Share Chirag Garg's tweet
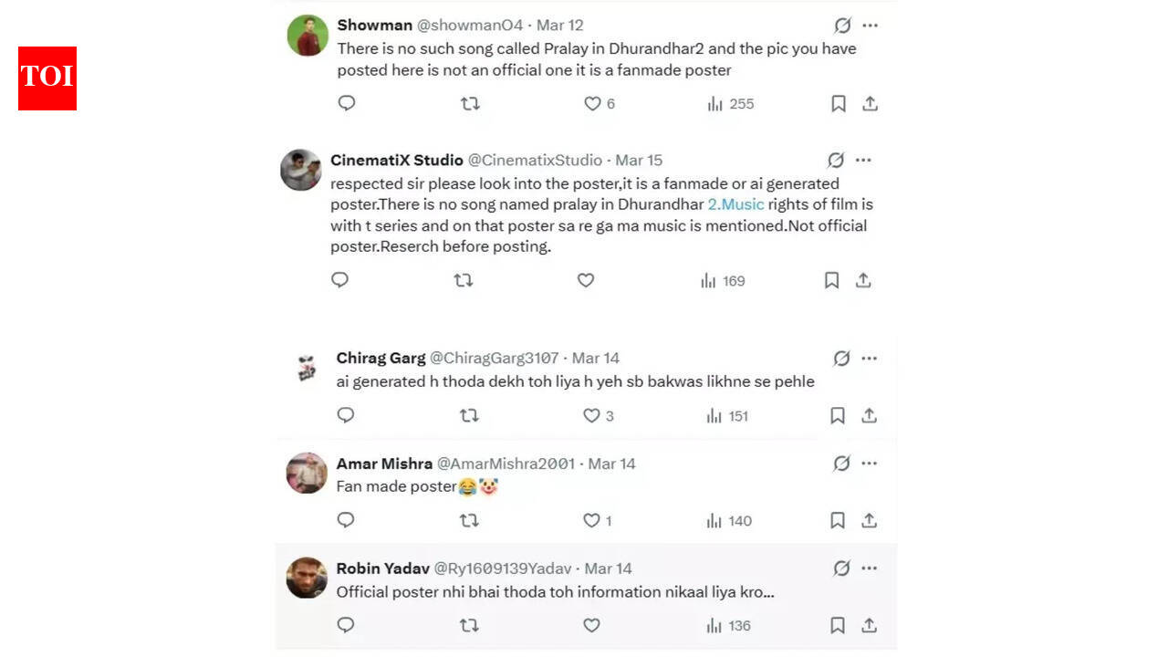This screenshot has height=657, width=1168. click(x=869, y=415)
